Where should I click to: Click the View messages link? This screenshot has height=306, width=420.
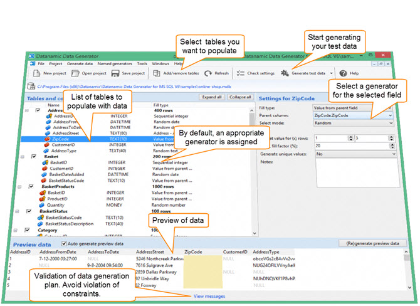coord(209,296)
